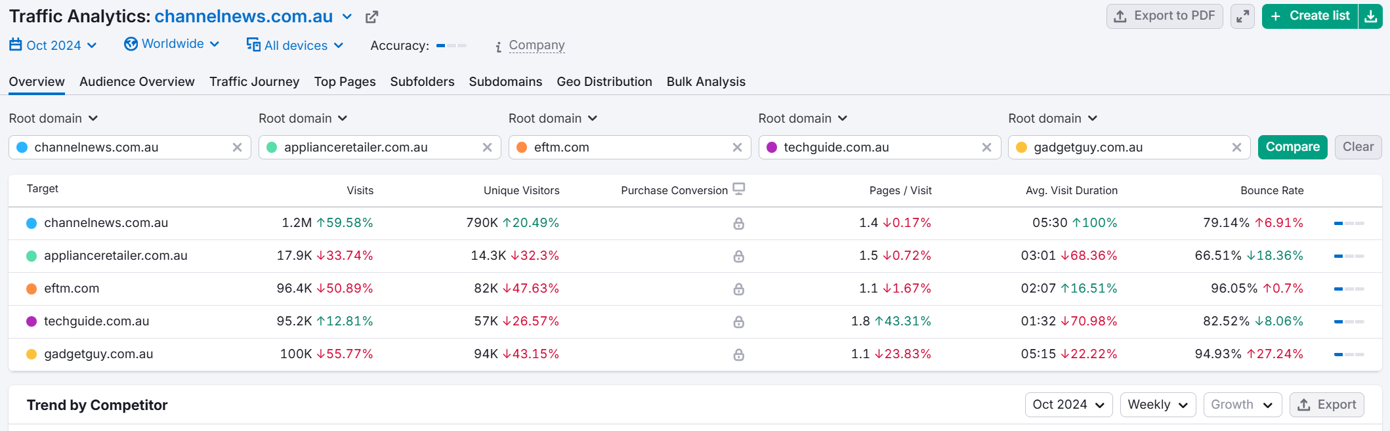Click the appliancerretailer.com.au domain input field
Viewport: 1390px width, 431px height.
[x=379, y=148]
